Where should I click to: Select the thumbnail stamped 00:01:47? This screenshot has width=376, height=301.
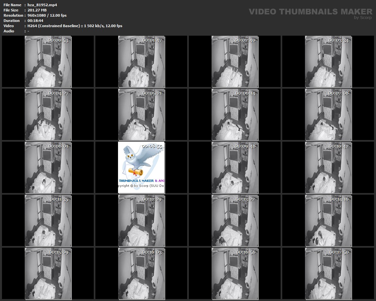(x=141, y=62)
